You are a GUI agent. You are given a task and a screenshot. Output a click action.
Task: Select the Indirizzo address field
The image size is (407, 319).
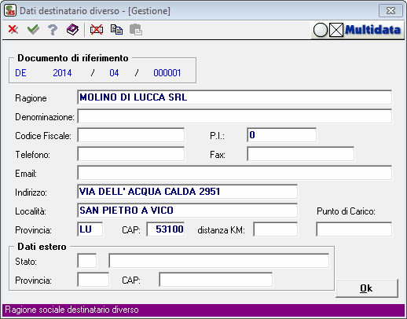pos(188,192)
